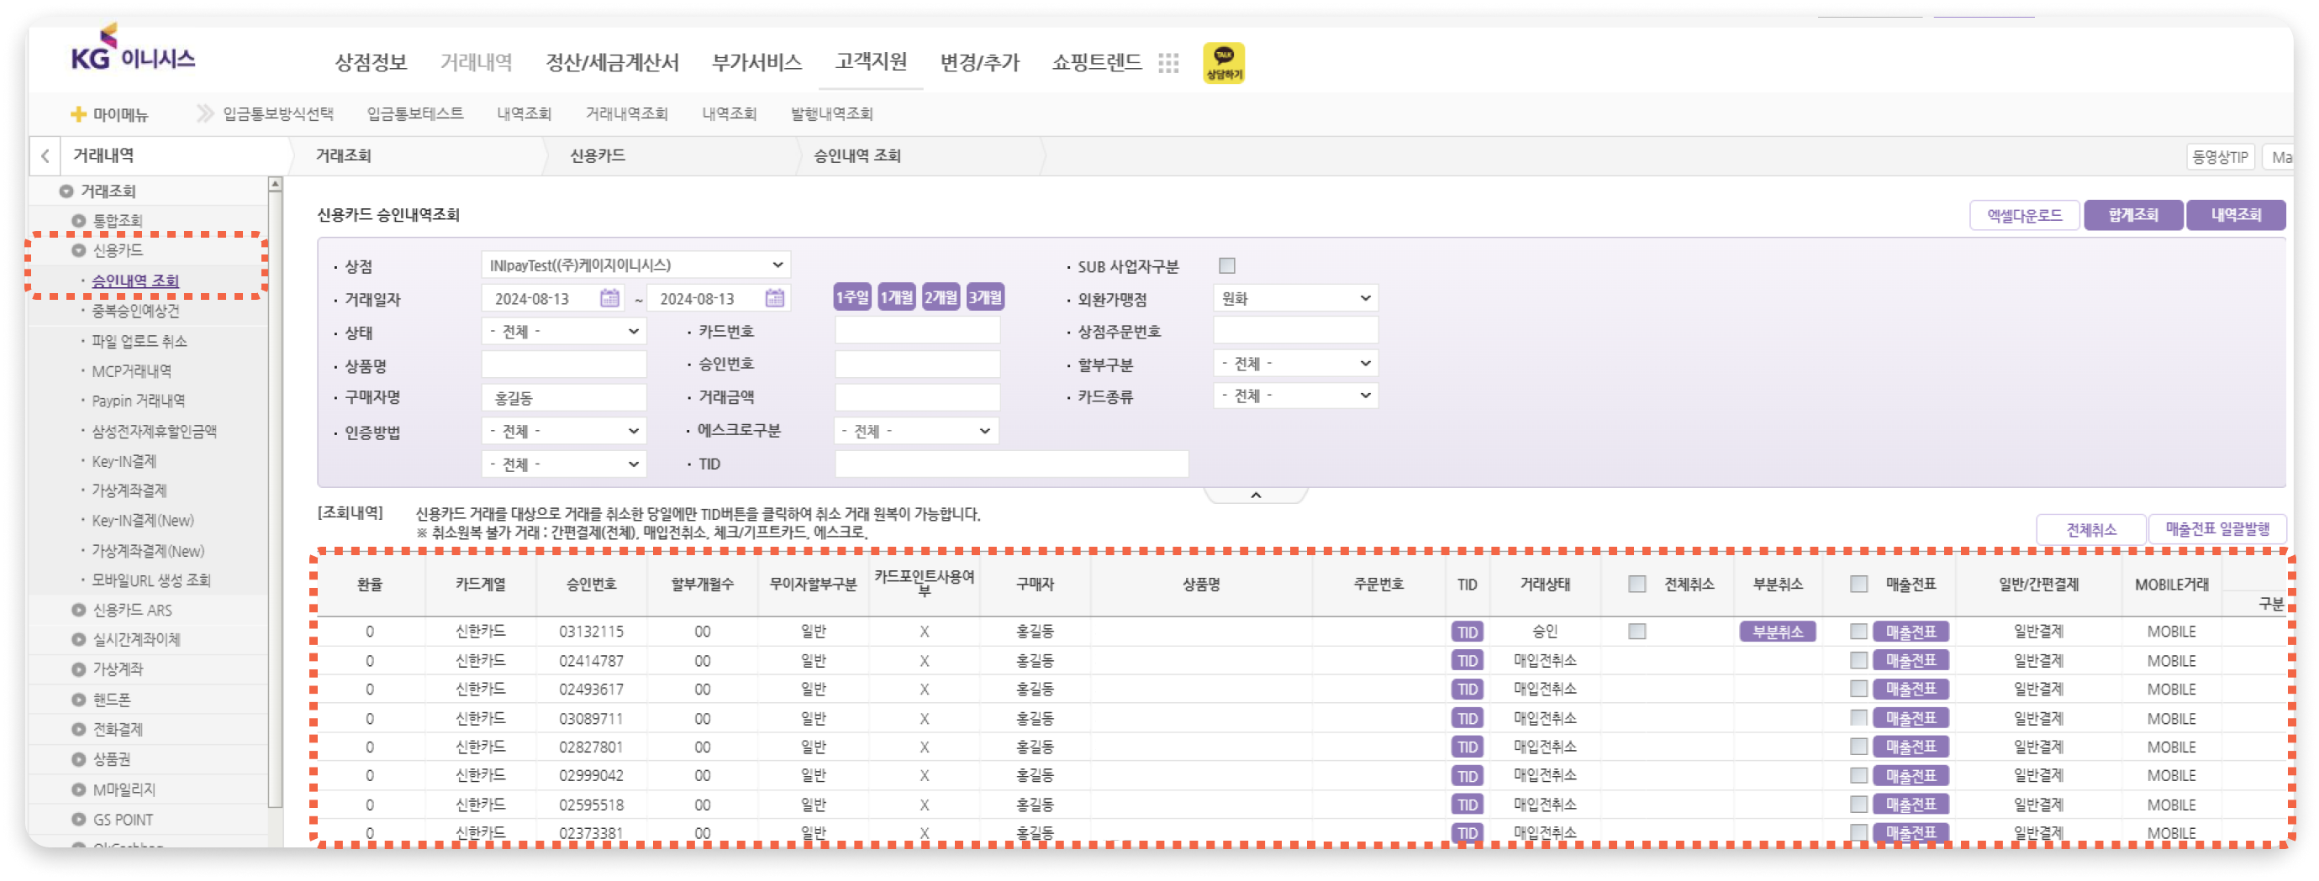This screenshot has width=2319, height=881.
Task: Expand the 핸드폰 sidebar section
Action: (78, 700)
